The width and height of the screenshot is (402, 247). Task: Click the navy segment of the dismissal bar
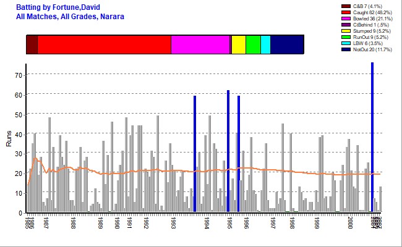click(x=287, y=45)
